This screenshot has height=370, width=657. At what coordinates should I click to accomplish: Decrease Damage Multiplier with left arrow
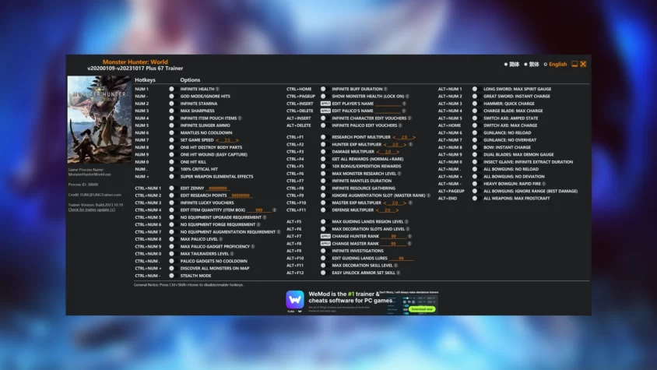pyautogui.click(x=378, y=152)
